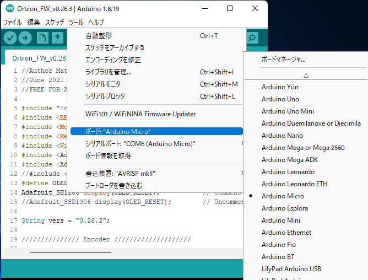Select Arduino Esplora board
The width and height of the screenshot is (368, 280).
pos(306,208)
